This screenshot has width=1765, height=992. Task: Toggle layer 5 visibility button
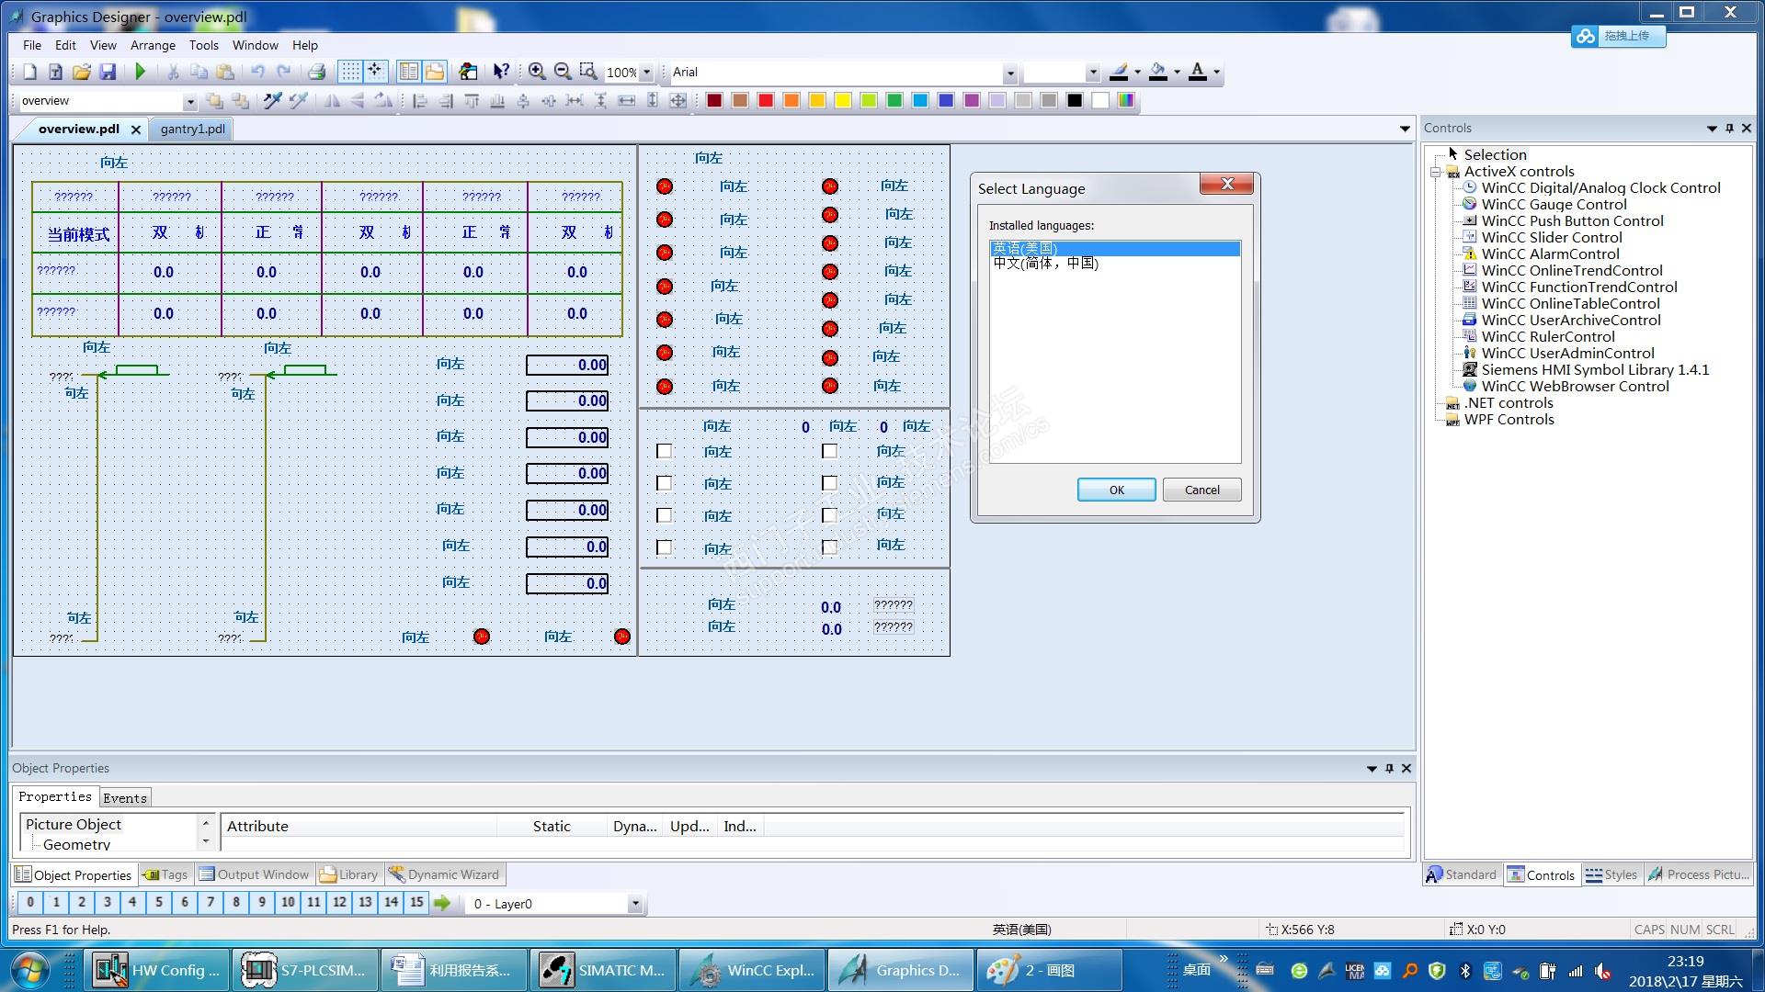pos(159,902)
